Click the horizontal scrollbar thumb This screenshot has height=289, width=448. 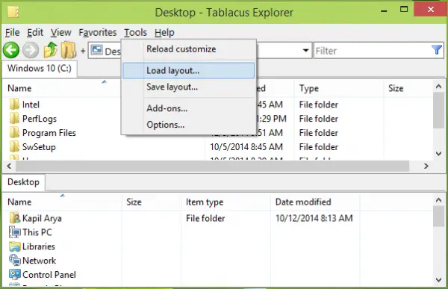pyautogui.click(x=212, y=166)
